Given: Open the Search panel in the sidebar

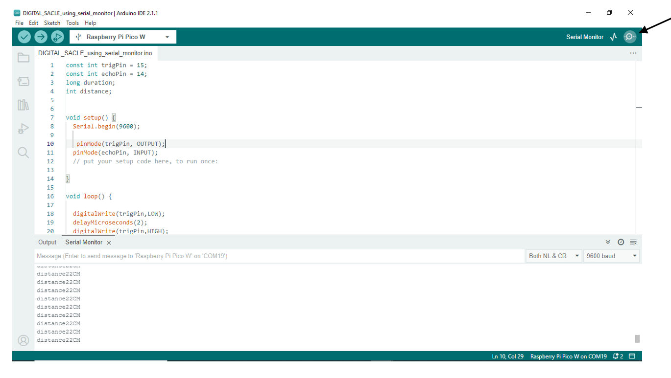Looking at the screenshot, I should (24, 153).
